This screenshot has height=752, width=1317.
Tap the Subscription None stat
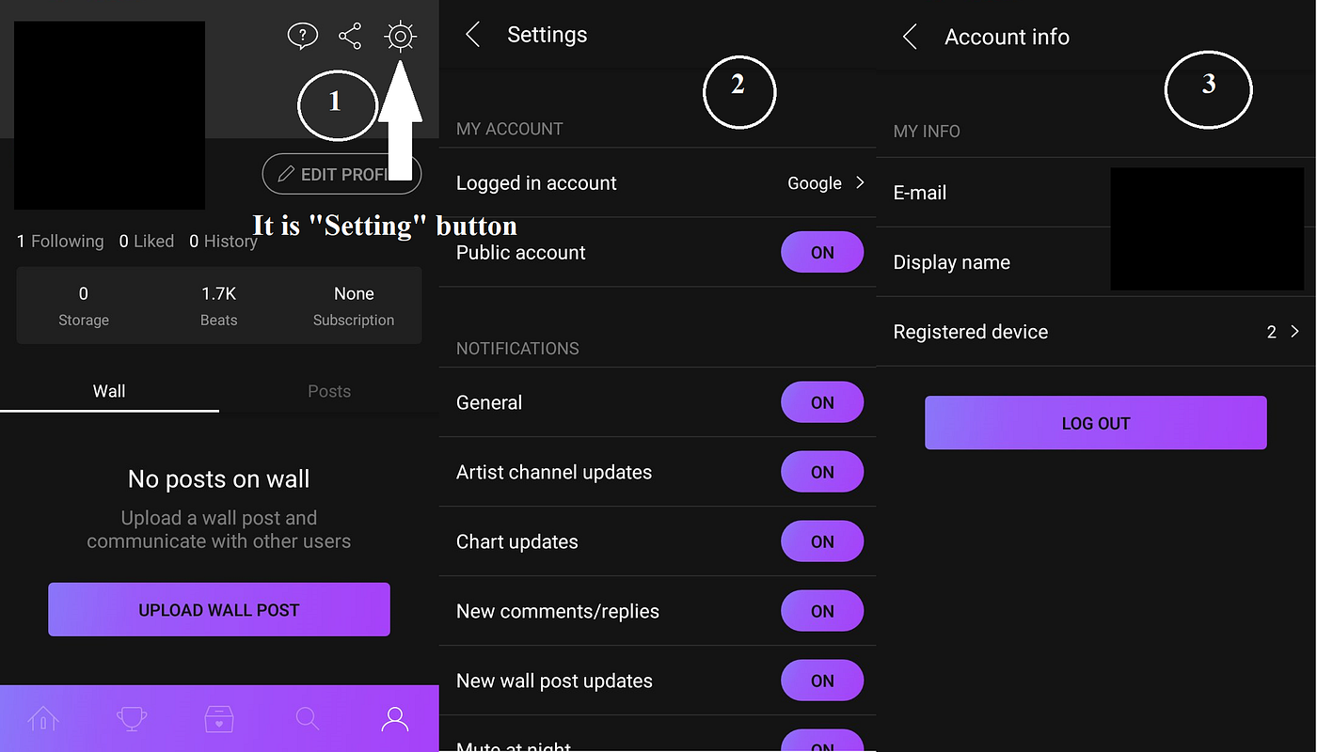tap(354, 306)
